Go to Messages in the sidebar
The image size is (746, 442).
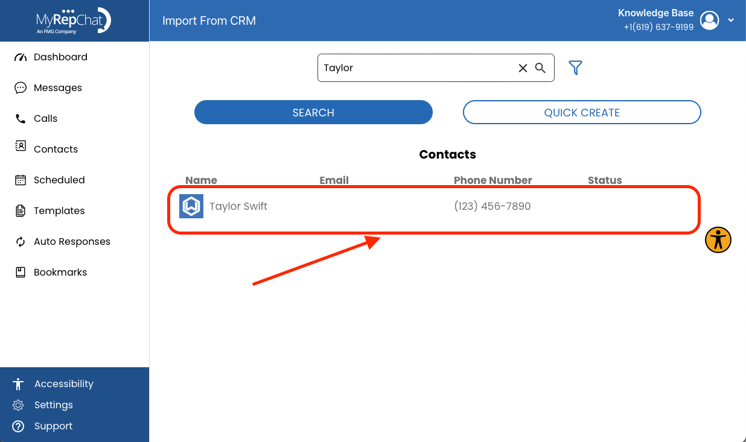[x=48, y=88]
